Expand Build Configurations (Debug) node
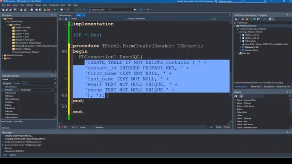The height and width of the screenshot is (164, 292). tap(238, 29)
